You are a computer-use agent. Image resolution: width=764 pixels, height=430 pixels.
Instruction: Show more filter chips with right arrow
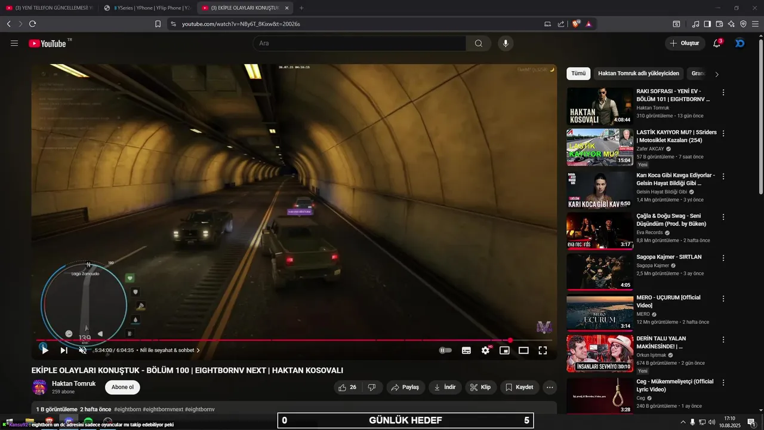point(717,74)
